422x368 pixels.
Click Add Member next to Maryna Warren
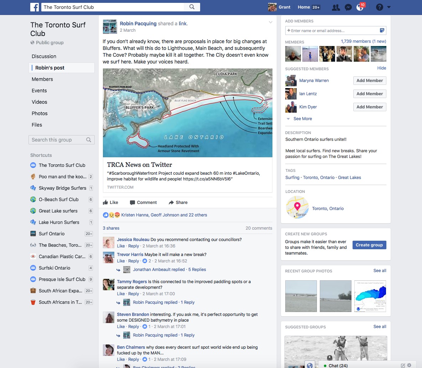click(x=369, y=81)
